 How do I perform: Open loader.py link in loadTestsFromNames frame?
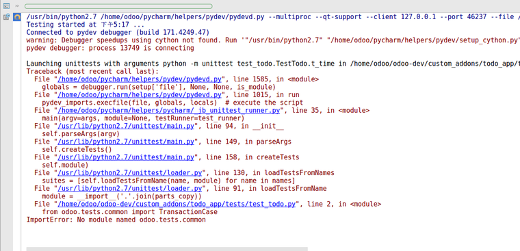(130, 173)
